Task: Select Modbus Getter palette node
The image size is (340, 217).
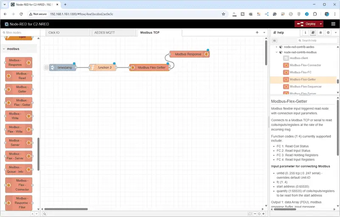Action: 19,89
